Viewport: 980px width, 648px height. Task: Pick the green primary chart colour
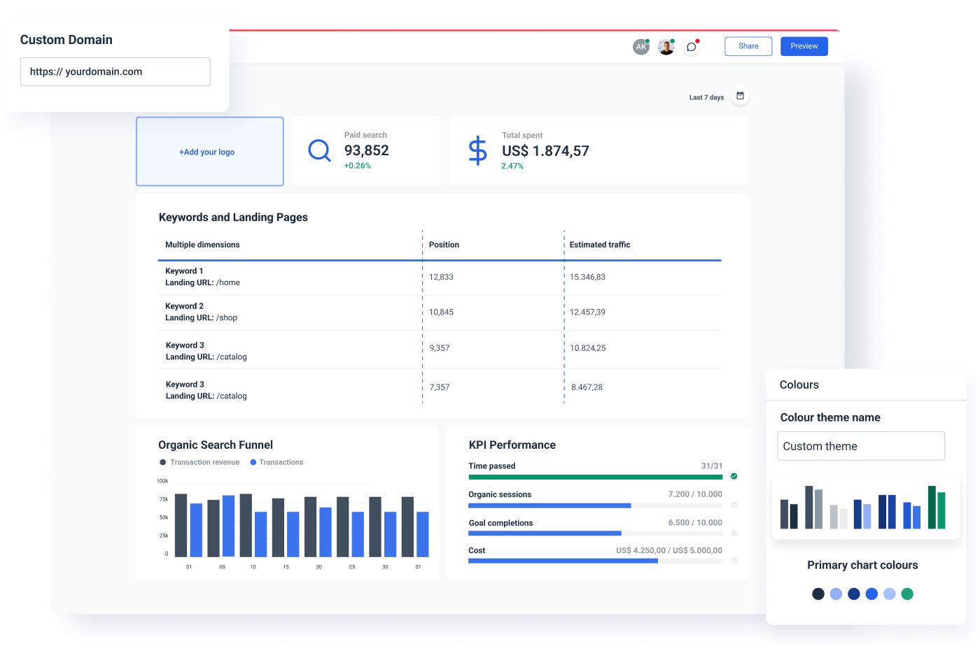pos(907,593)
